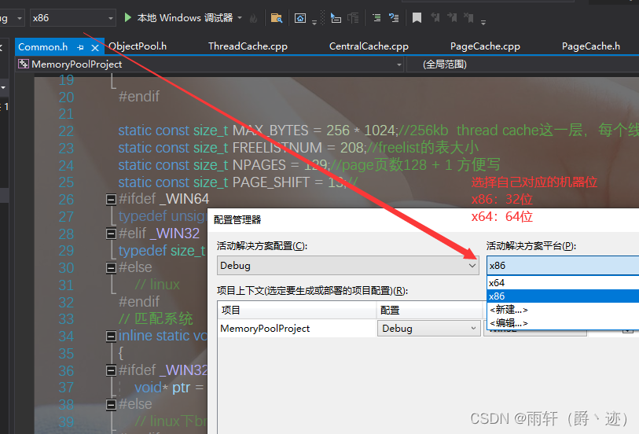Open the bookmark toolbar overflow options arrow
The height and width of the screenshot is (434, 639).
click(x=483, y=23)
